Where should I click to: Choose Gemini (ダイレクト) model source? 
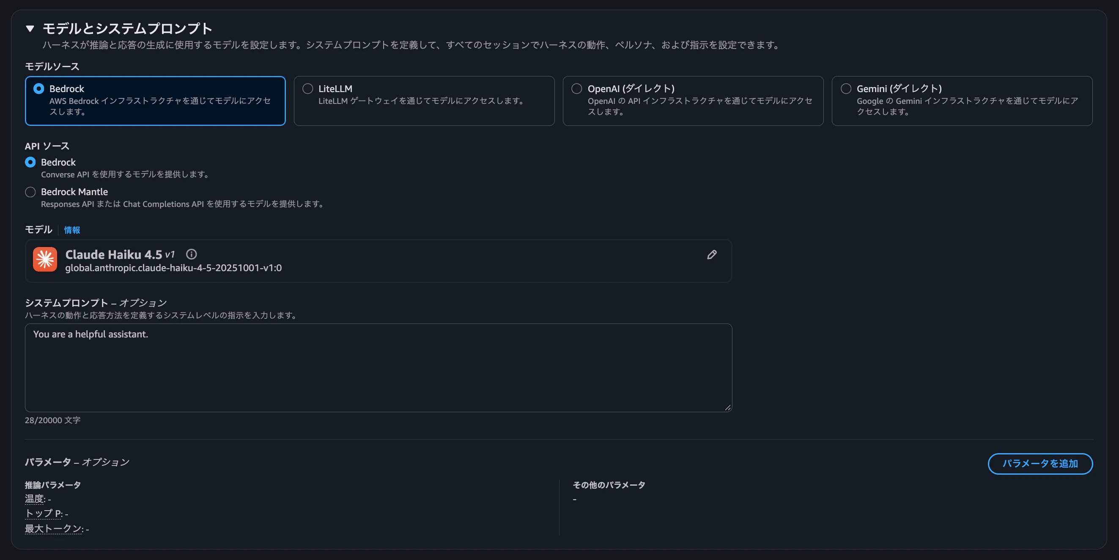[845, 89]
